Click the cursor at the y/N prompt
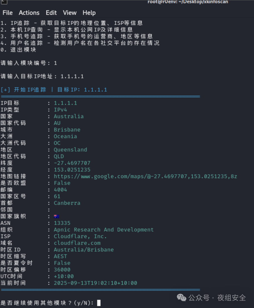This screenshot has height=308, width=254. click(x=99, y=303)
